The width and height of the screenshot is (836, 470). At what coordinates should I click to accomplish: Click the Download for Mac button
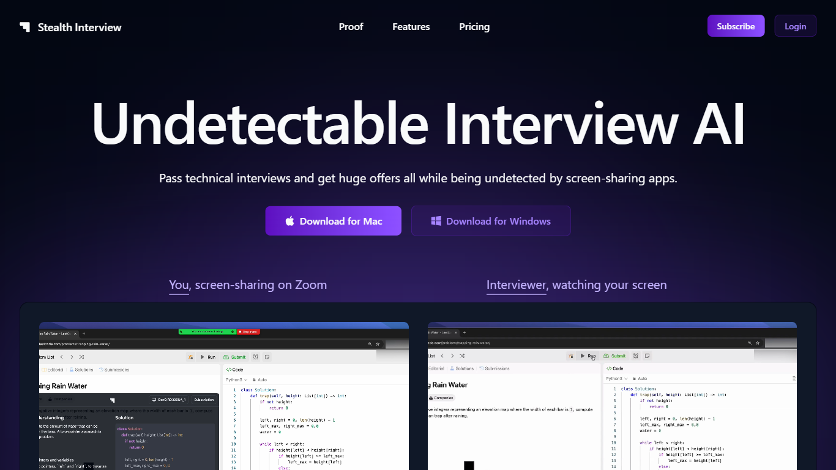click(x=334, y=221)
